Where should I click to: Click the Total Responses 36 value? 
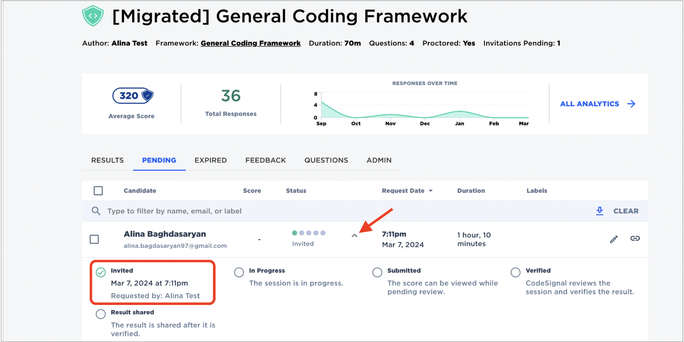231,96
